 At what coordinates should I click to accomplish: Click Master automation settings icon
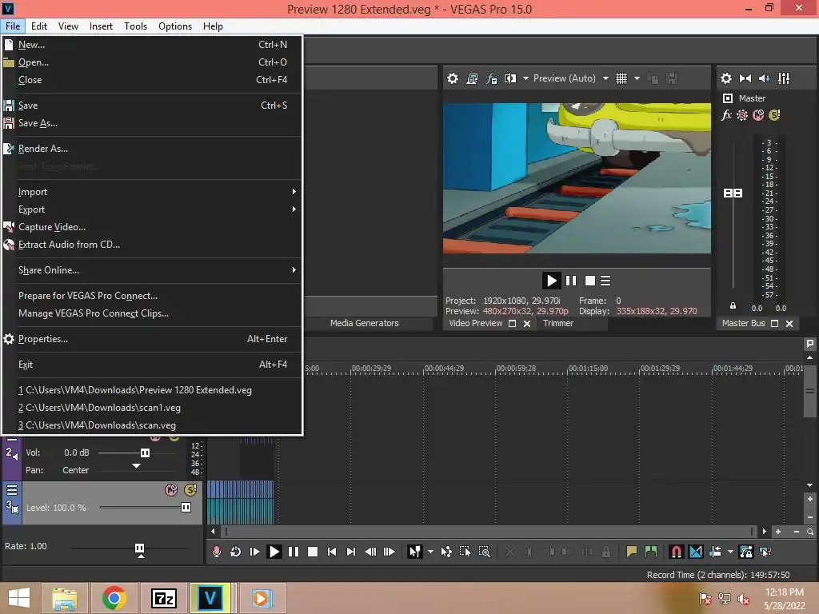[742, 115]
